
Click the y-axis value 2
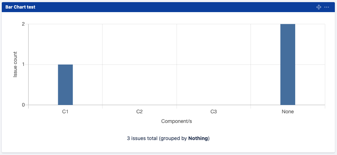(x=23, y=24)
